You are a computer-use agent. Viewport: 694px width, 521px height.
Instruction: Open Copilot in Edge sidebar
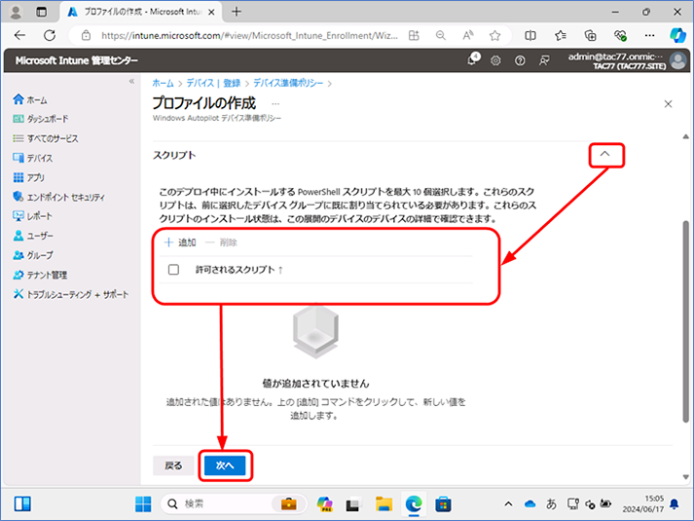677,35
